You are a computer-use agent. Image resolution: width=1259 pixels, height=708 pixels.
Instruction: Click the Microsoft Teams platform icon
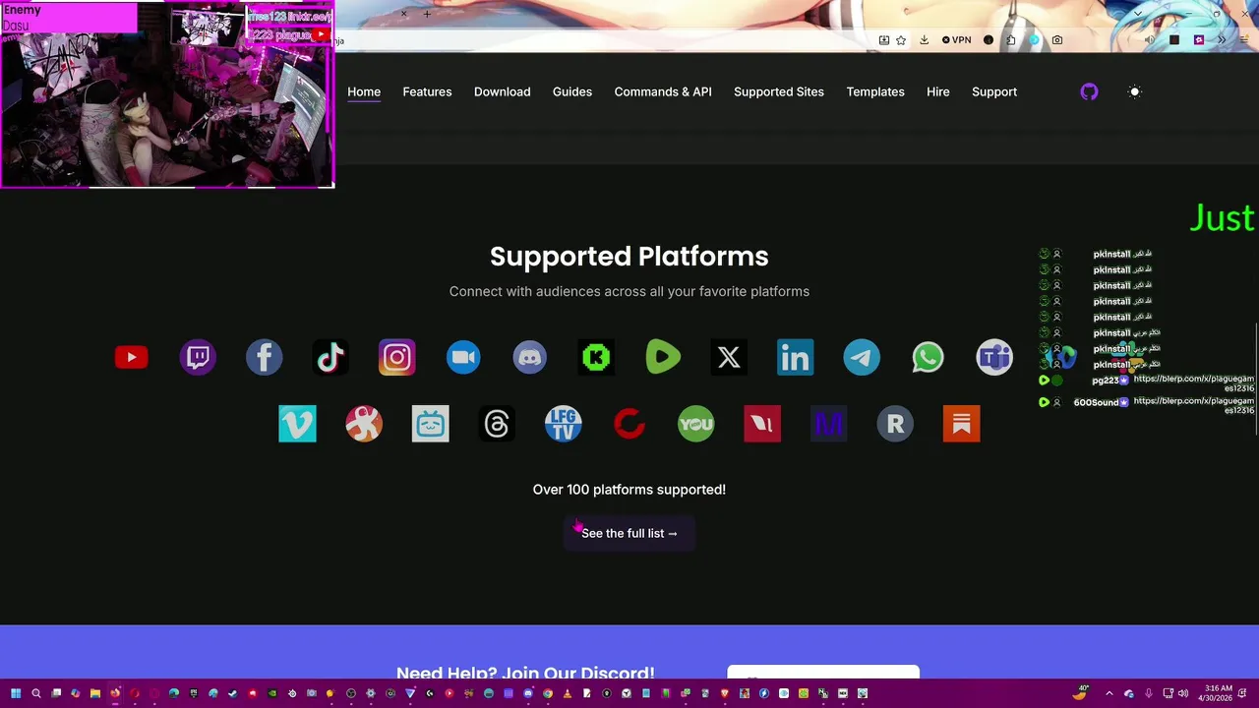click(994, 357)
